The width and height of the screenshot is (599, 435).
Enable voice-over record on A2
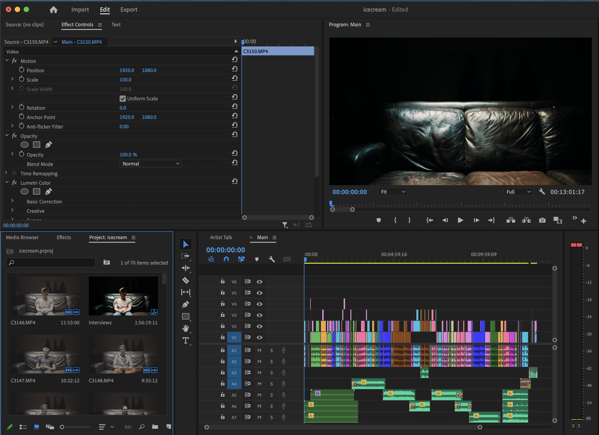283,361
